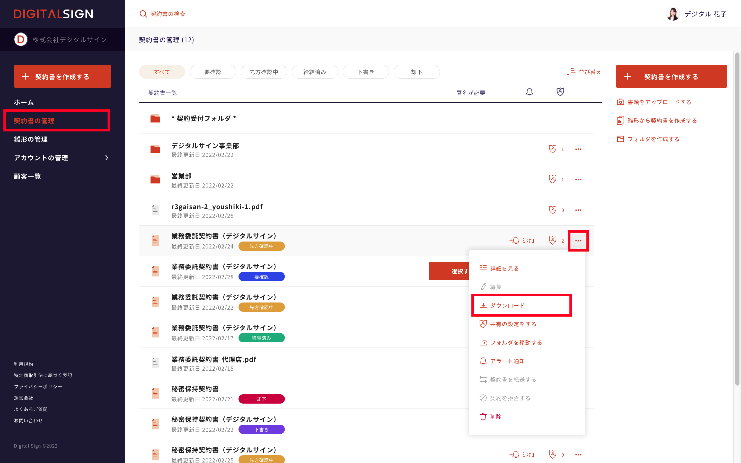
Task: Click the sidebar 契約書を作成する button
Action: pyautogui.click(x=63, y=77)
